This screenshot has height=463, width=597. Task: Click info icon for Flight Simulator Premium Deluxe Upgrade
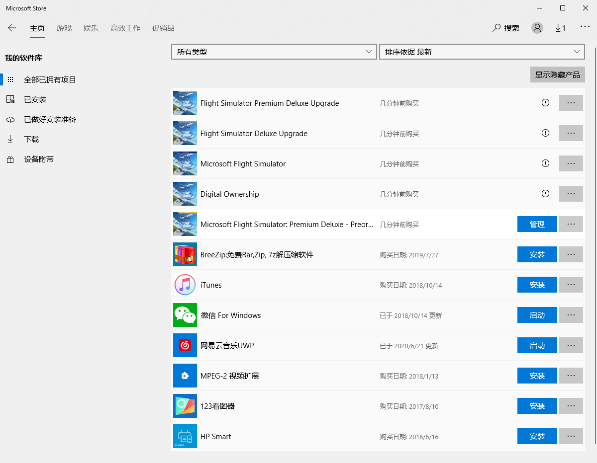(546, 103)
